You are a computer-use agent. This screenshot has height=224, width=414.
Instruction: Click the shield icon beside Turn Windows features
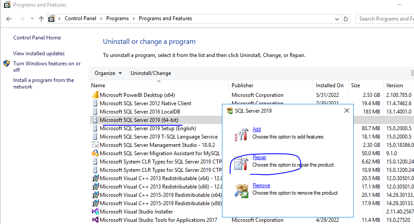[7, 64]
